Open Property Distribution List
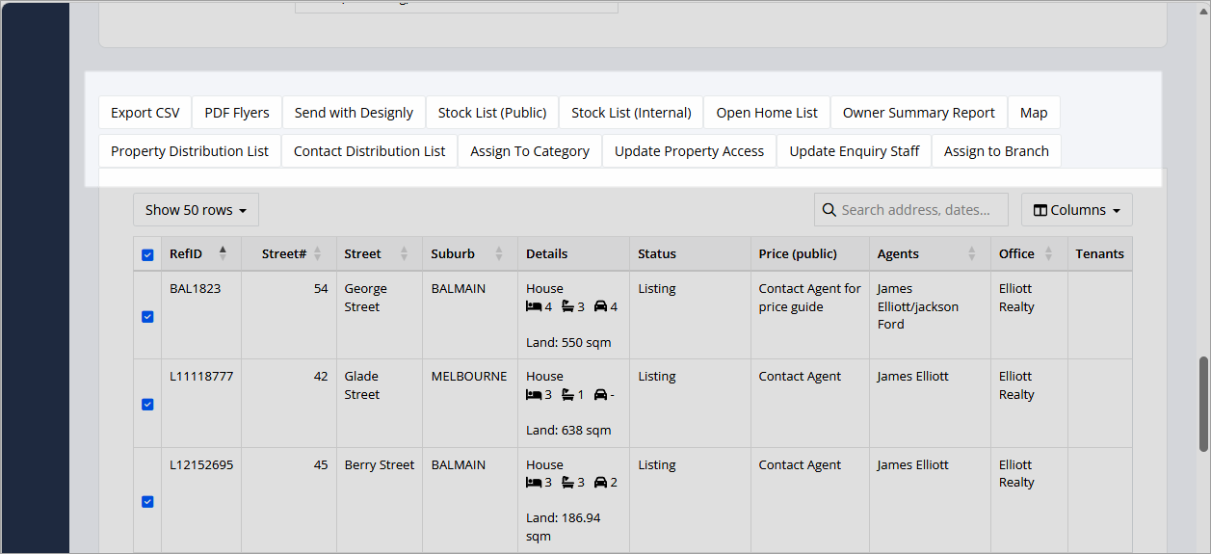Image resolution: width=1211 pixels, height=554 pixels. coord(190,151)
